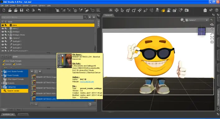Expand the Emotiguy node in scene tree

[x=8, y=32]
